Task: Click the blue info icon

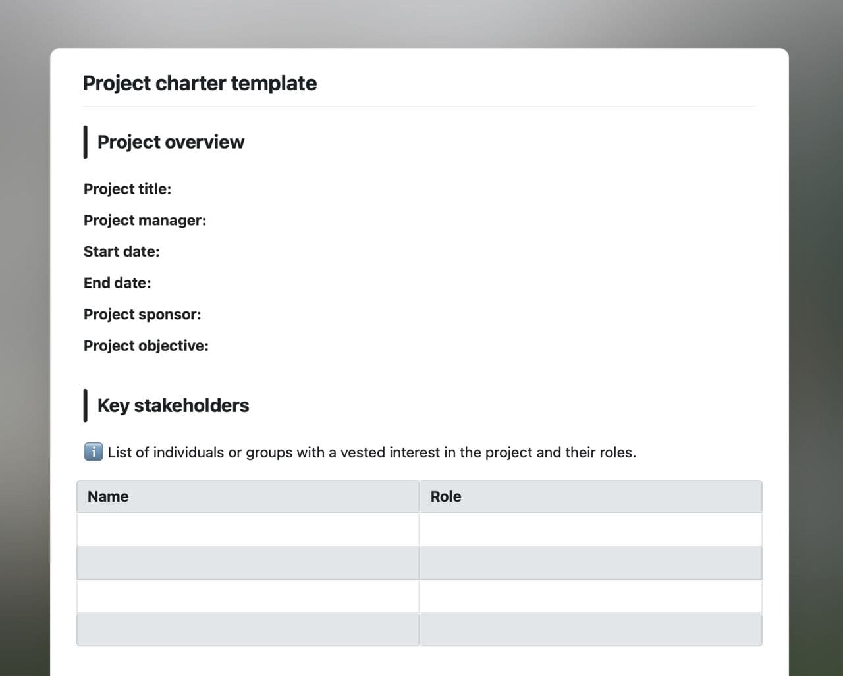Action: [94, 452]
